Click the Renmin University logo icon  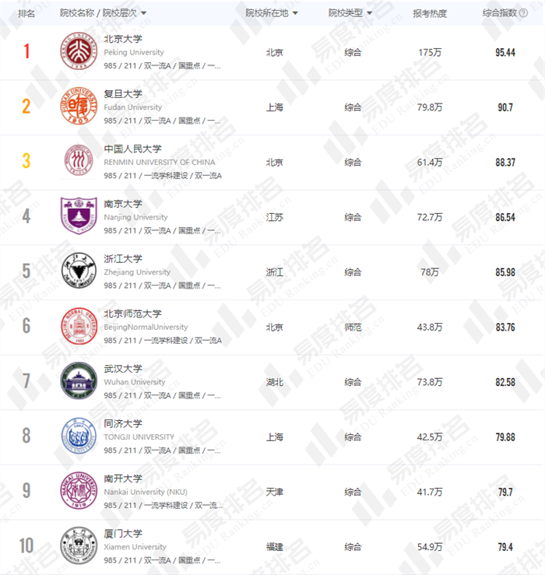point(79,162)
